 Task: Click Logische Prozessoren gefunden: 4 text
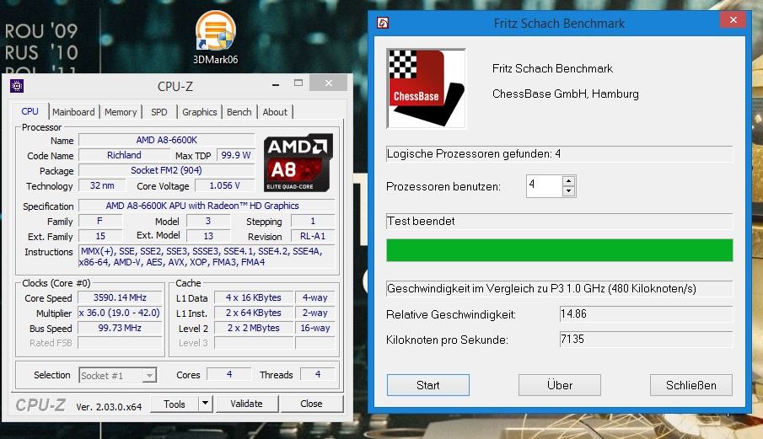point(474,154)
